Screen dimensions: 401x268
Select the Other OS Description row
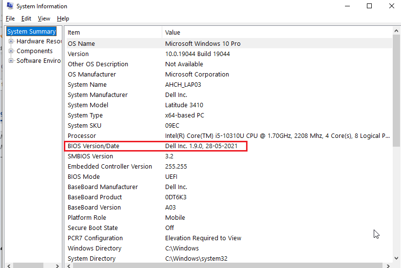pos(229,64)
